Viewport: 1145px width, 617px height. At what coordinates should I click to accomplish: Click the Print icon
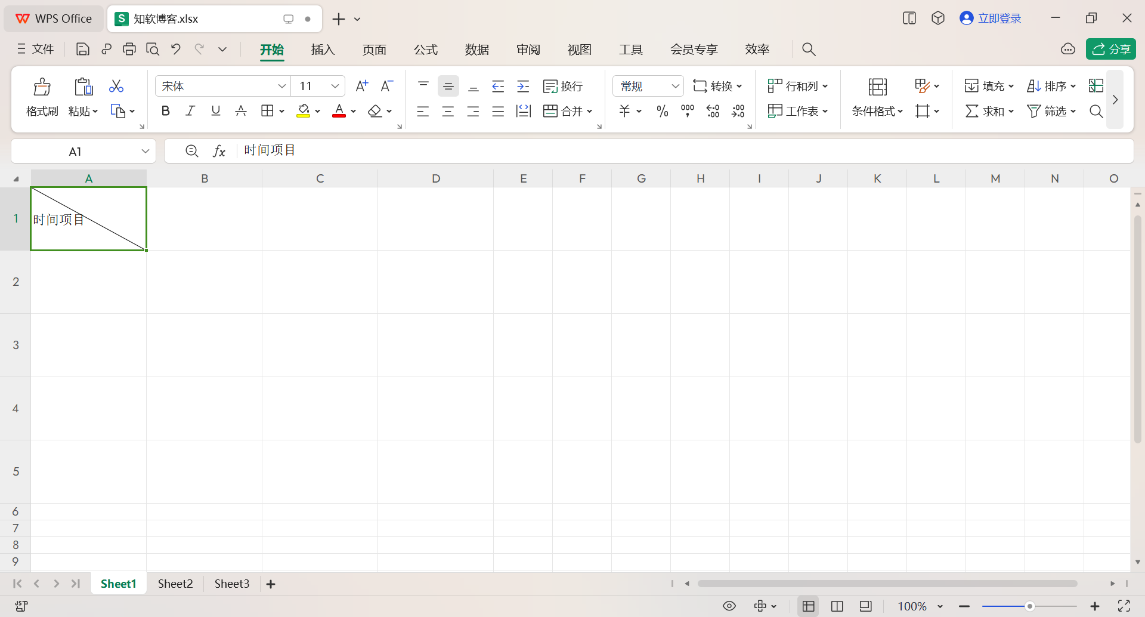129,49
